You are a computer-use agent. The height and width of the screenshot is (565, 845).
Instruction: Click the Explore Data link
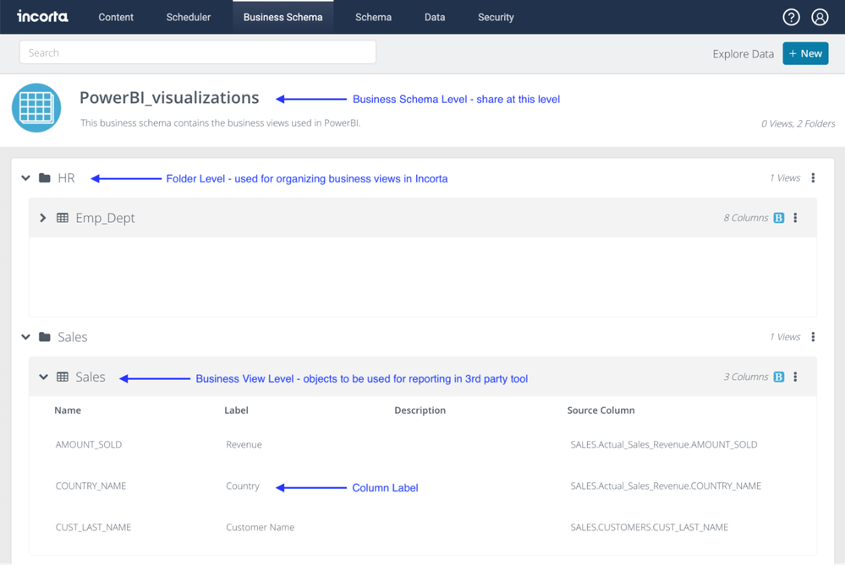pos(743,54)
